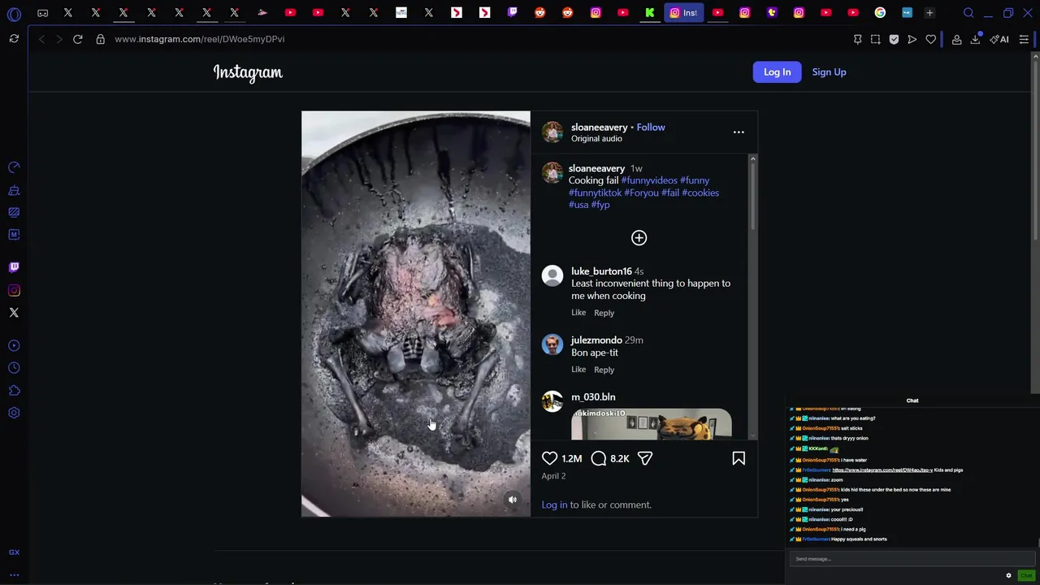View site security lock info
Image resolution: width=1040 pixels, height=585 pixels.
[101, 39]
